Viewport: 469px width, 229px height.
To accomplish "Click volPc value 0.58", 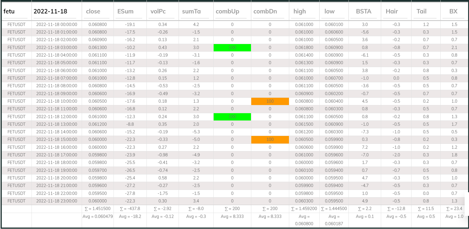I will tap(163, 178).
